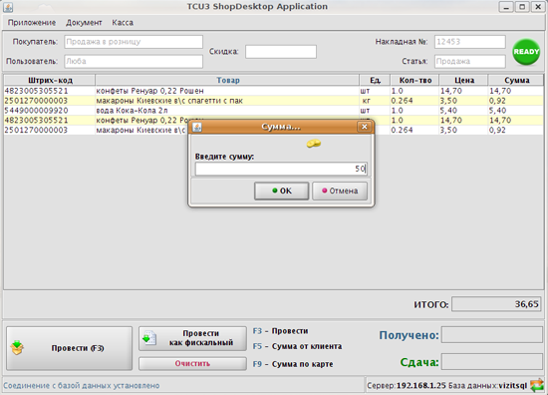
Task: Click the server address 192.168.1.25
Action: coord(421,386)
